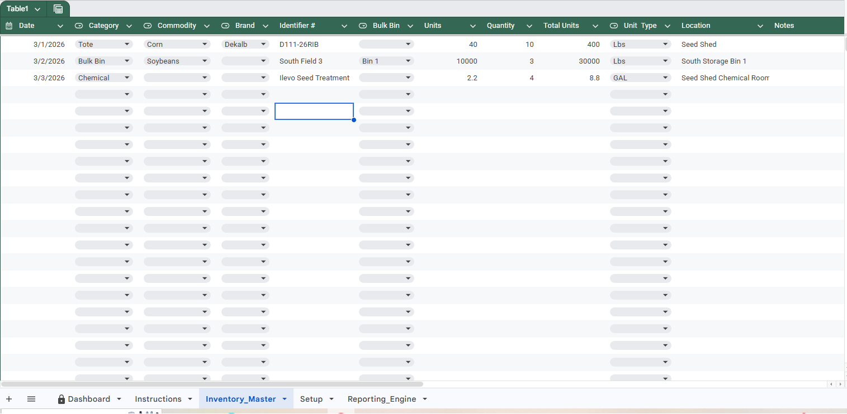Click the lock icon on the Dashboard tab

(x=61, y=398)
